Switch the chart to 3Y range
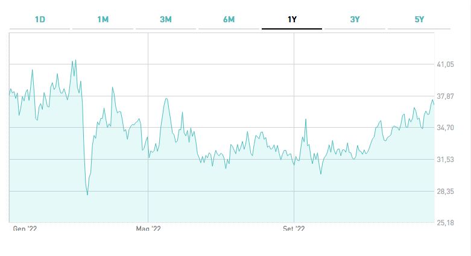 click(355, 19)
